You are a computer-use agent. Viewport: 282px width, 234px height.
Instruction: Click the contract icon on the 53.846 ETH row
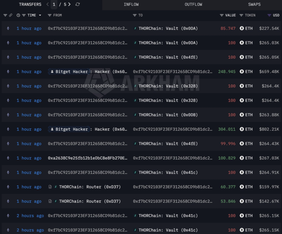point(50,201)
